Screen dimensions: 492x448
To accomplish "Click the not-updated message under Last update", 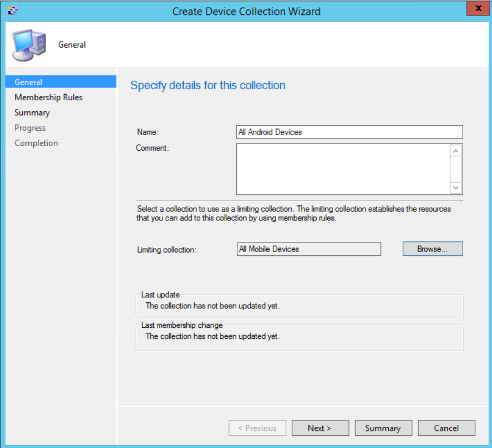I will click(x=212, y=306).
